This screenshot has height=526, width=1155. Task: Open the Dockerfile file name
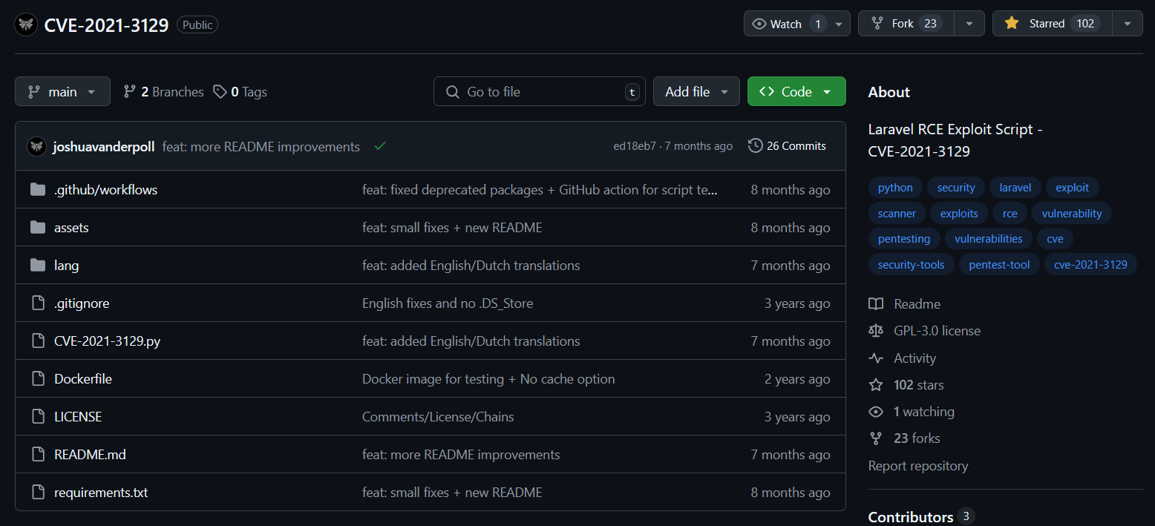[x=83, y=379]
